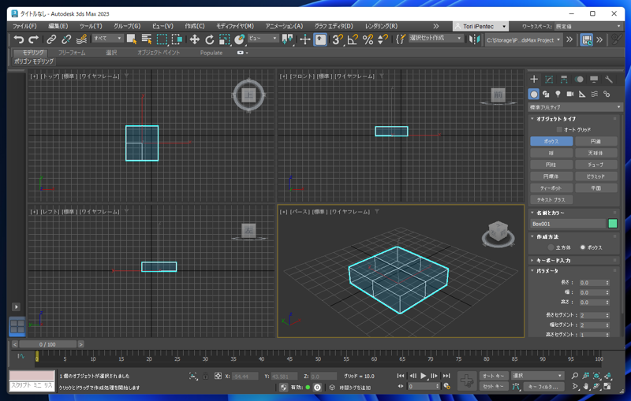631x401 pixels.
Task: Open Select by Name list icon
Action: (x=147, y=39)
